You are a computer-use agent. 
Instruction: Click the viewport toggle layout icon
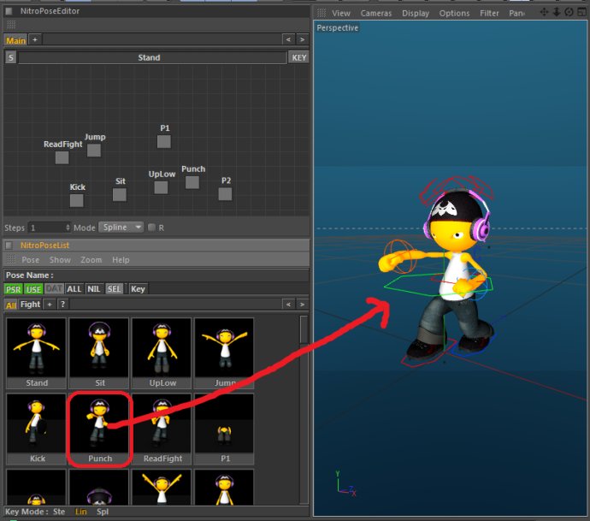tap(581, 13)
